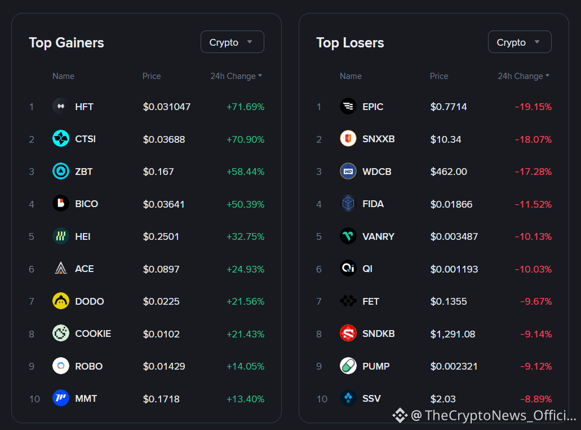Sort Top Losers by 24h Change
The image size is (581, 430).
pos(523,76)
